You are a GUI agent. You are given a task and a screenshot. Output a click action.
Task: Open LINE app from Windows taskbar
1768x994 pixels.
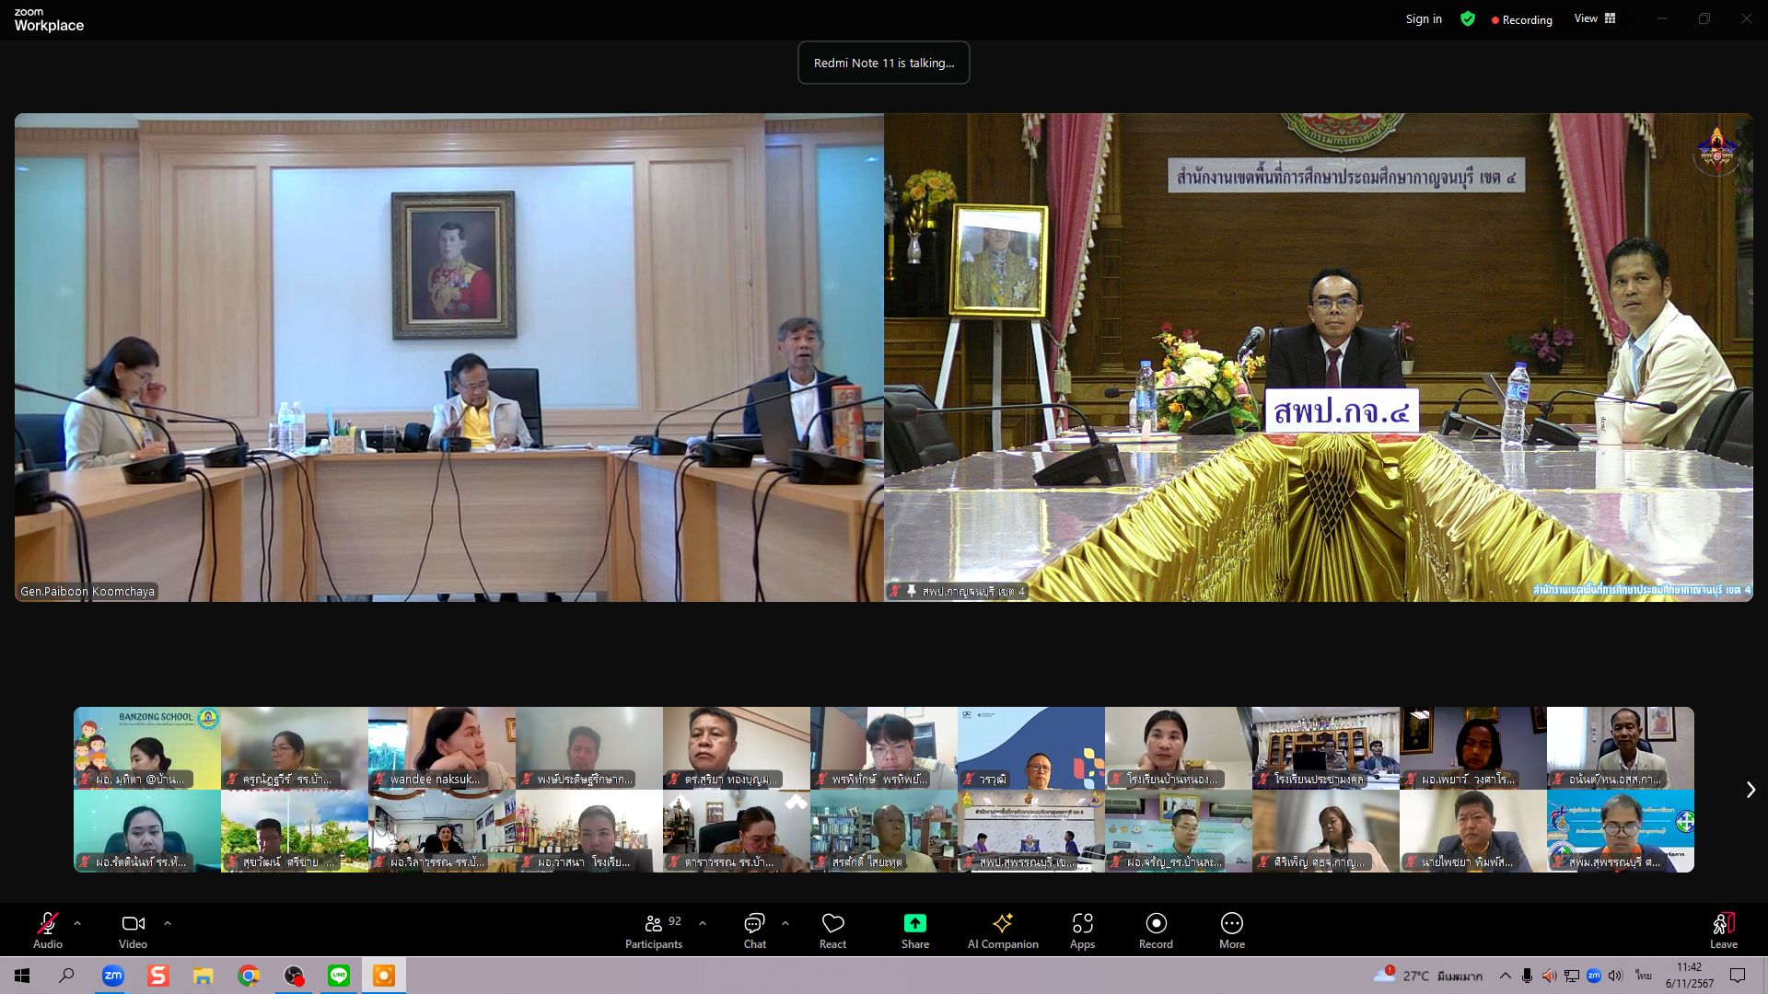(339, 976)
